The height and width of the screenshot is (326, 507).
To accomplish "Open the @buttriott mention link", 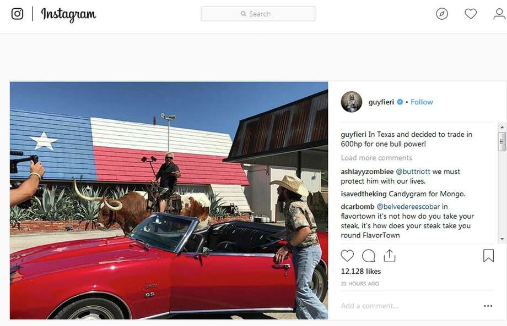I will 413,172.
